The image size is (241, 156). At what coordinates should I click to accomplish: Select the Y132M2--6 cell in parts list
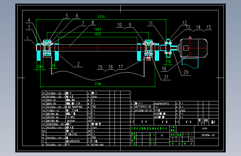point(53,110)
